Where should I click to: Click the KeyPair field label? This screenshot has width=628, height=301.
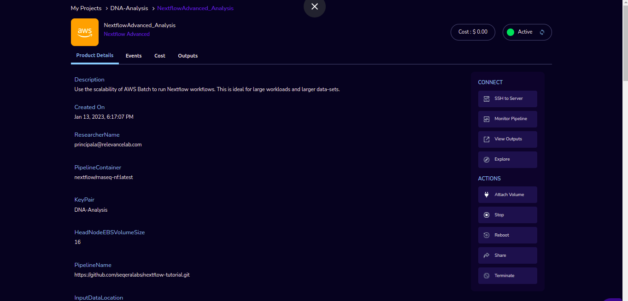(x=84, y=200)
